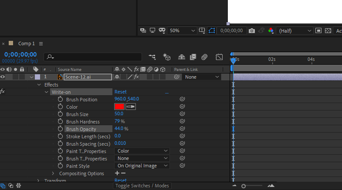
Task: Open the Parent dropdown showing None
Action: [202, 77]
